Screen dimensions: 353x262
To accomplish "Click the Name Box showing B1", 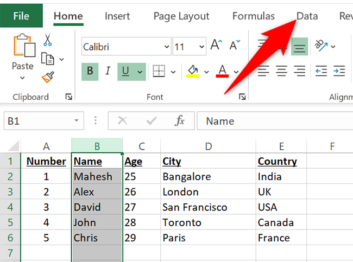I will pos(37,121).
